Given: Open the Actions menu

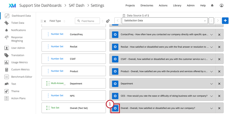Looking at the screenshot, I should coord(163,6).
